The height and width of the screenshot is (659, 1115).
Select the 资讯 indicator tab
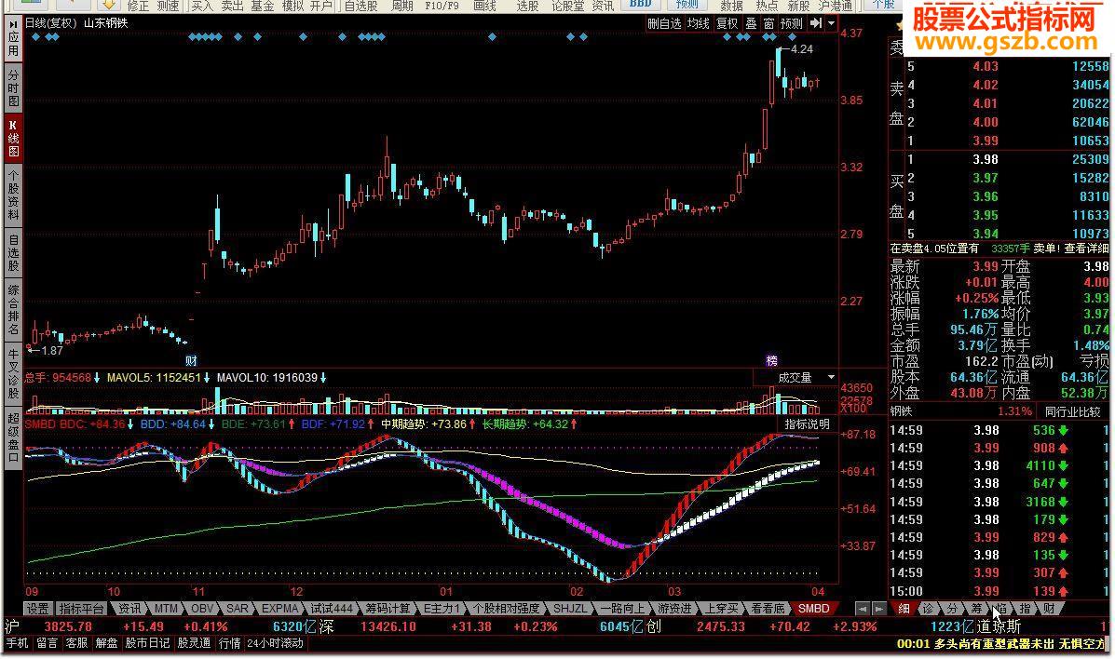pos(129,609)
